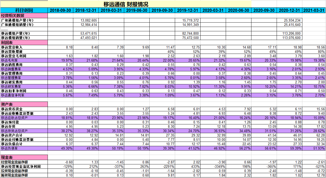The width and height of the screenshot is (326, 178).
Task: Select the row label 移远经营现金流比净利润
Action: tap(24, 166)
